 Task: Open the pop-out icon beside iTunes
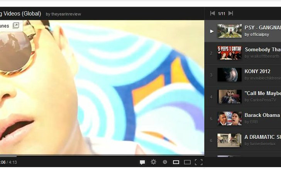pos(16,25)
